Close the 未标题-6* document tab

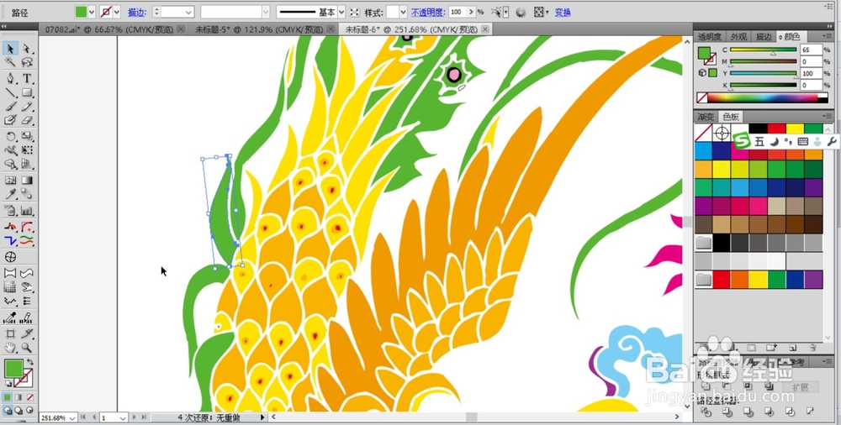click(x=485, y=29)
